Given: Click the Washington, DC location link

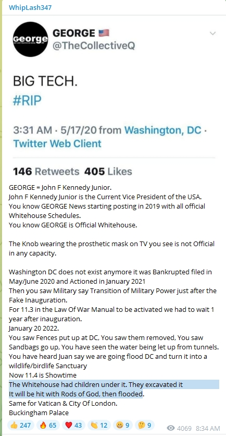Looking at the screenshot, I should 162,130.
